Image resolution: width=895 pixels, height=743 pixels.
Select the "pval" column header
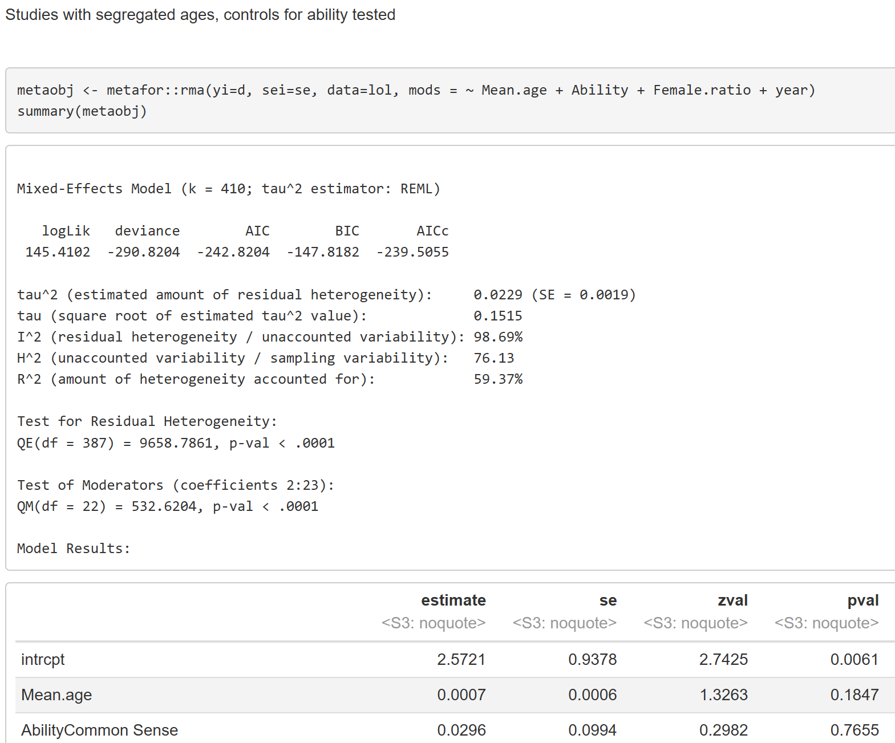point(862,600)
